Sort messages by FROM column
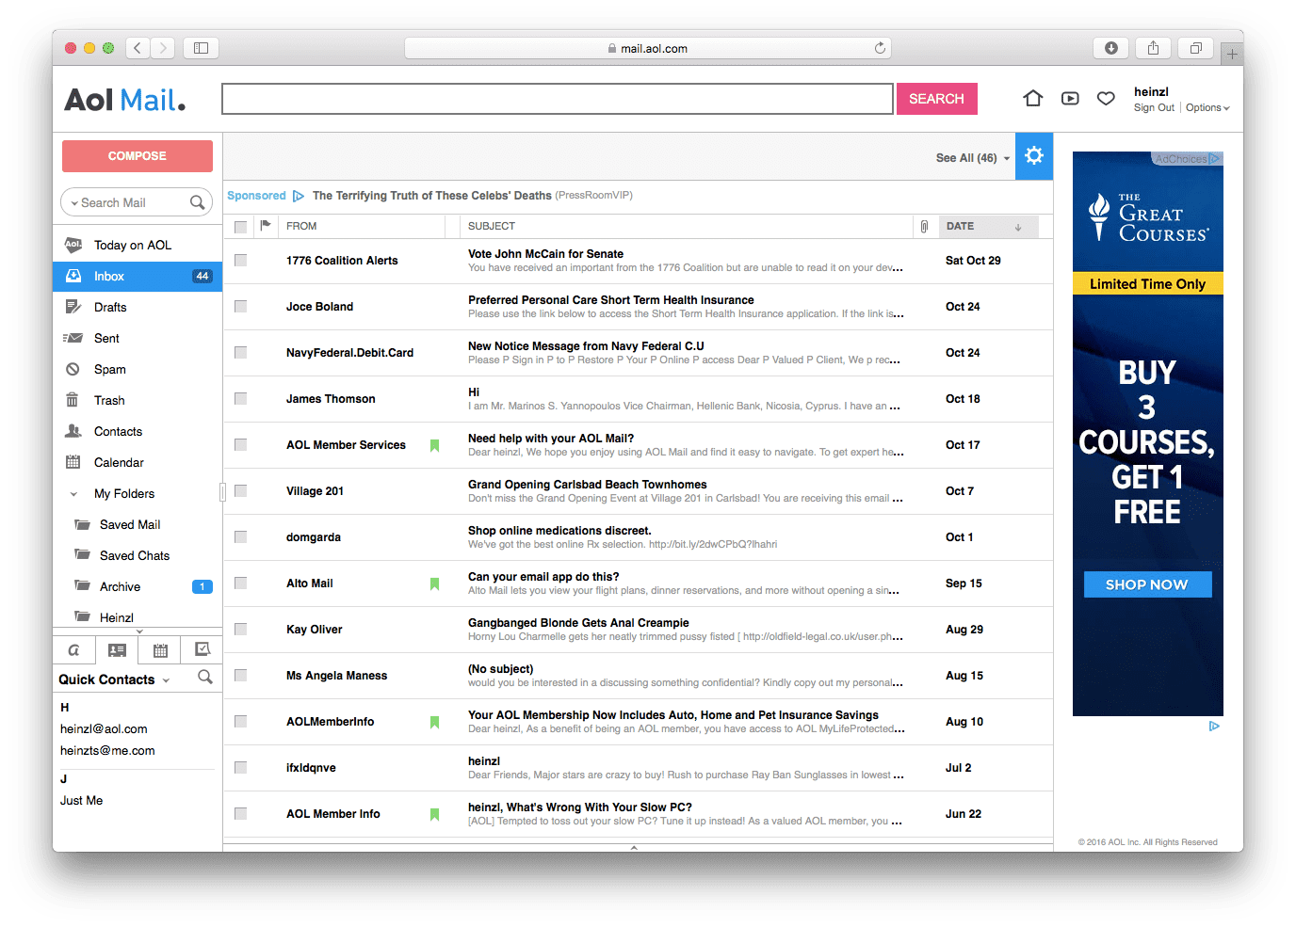The image size is (1296, 927). (x=301, y=226)
